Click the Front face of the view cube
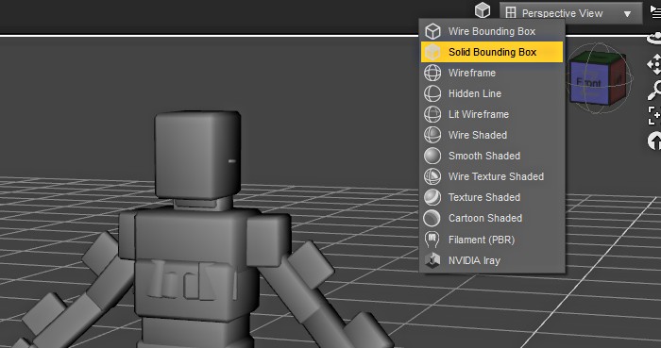The width and height of the screenshot is (661, 348). (589, 83)
